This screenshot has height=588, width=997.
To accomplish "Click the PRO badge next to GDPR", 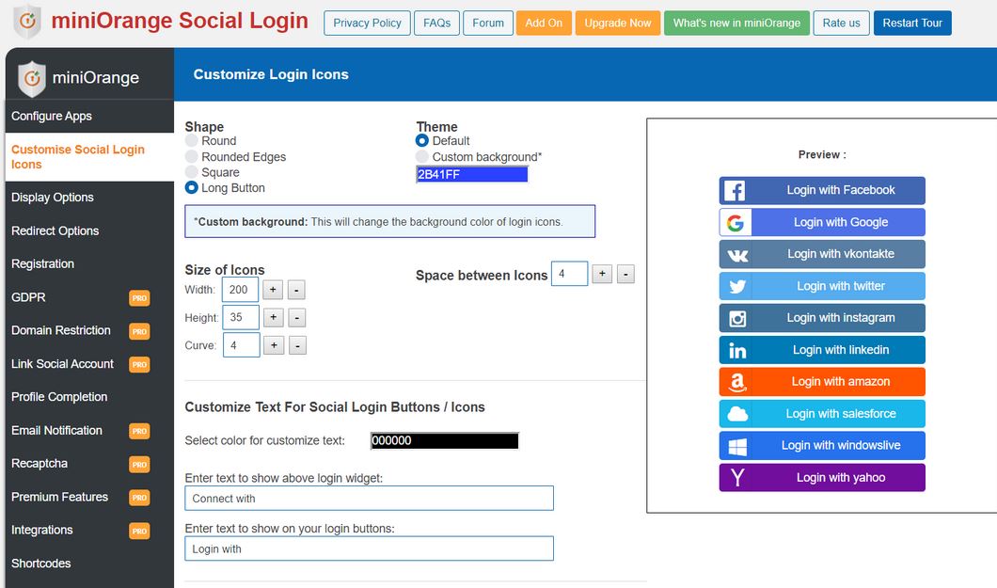I will point(139,297).
